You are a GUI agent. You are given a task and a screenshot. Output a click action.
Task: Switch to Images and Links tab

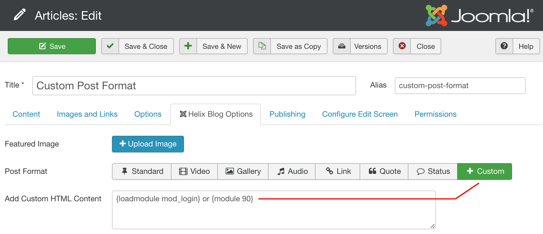pos(87,114)
